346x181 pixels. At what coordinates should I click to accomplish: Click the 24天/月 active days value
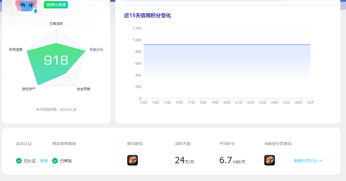point(184,160)
